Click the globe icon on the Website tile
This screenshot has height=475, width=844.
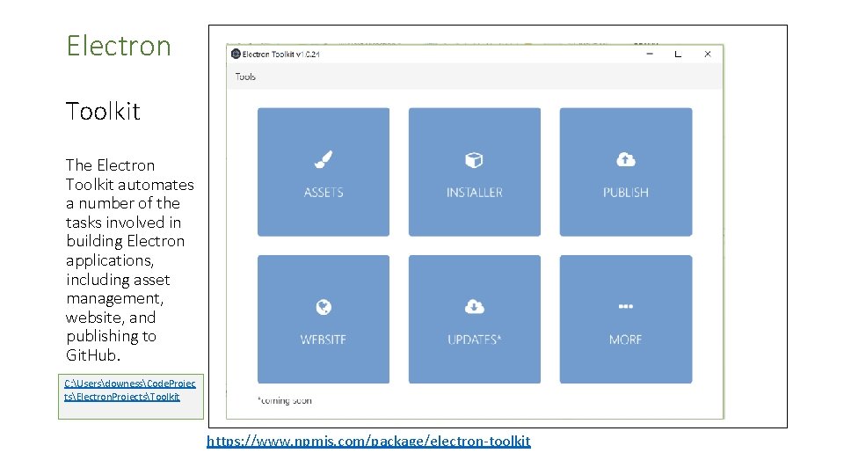(324, 307)
